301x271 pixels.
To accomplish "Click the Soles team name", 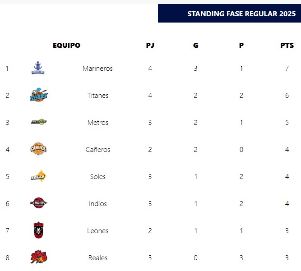I will [x=97, y=177].
